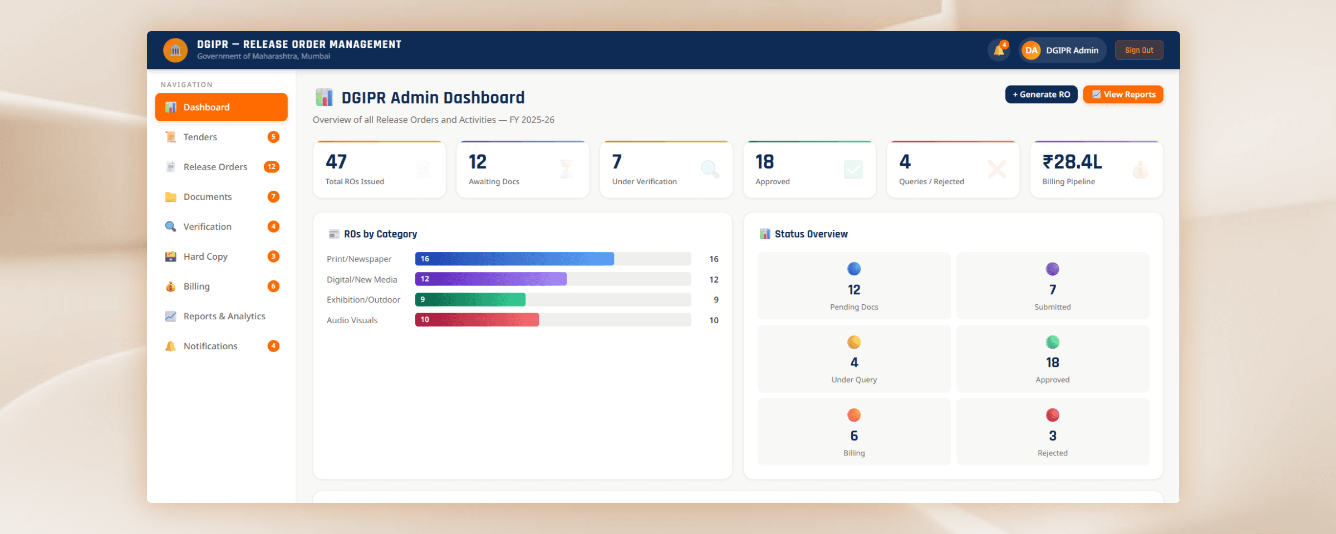Click the "Audio Visuals" category label
Viewport: 1336px width, 534px height.
(x=352, y=320)
